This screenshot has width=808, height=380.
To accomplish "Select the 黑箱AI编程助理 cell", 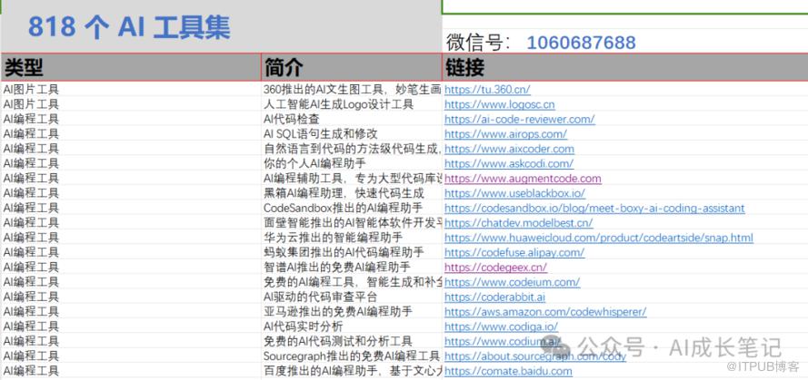I will coord(352,193).
